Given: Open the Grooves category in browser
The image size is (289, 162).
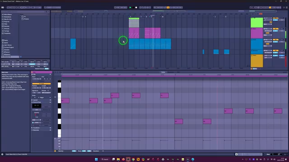Looking at the screenshot, I should (x=6, y=29).
